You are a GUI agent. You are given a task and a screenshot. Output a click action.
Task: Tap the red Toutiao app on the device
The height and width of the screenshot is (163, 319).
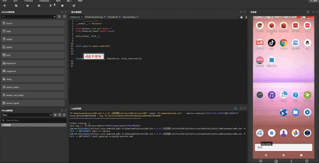pyautogui.click(x=260, y=43)
